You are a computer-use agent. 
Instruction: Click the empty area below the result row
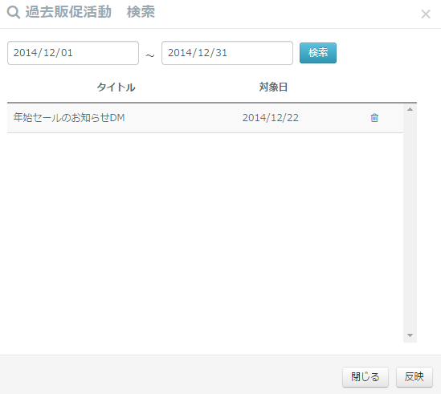coord(205,238)
